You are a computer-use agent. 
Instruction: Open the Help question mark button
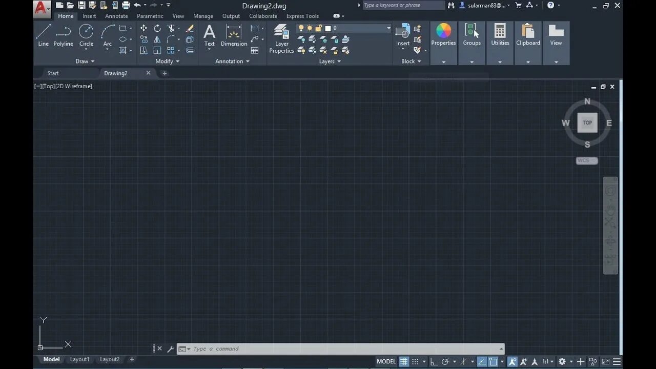click(550, 5)
